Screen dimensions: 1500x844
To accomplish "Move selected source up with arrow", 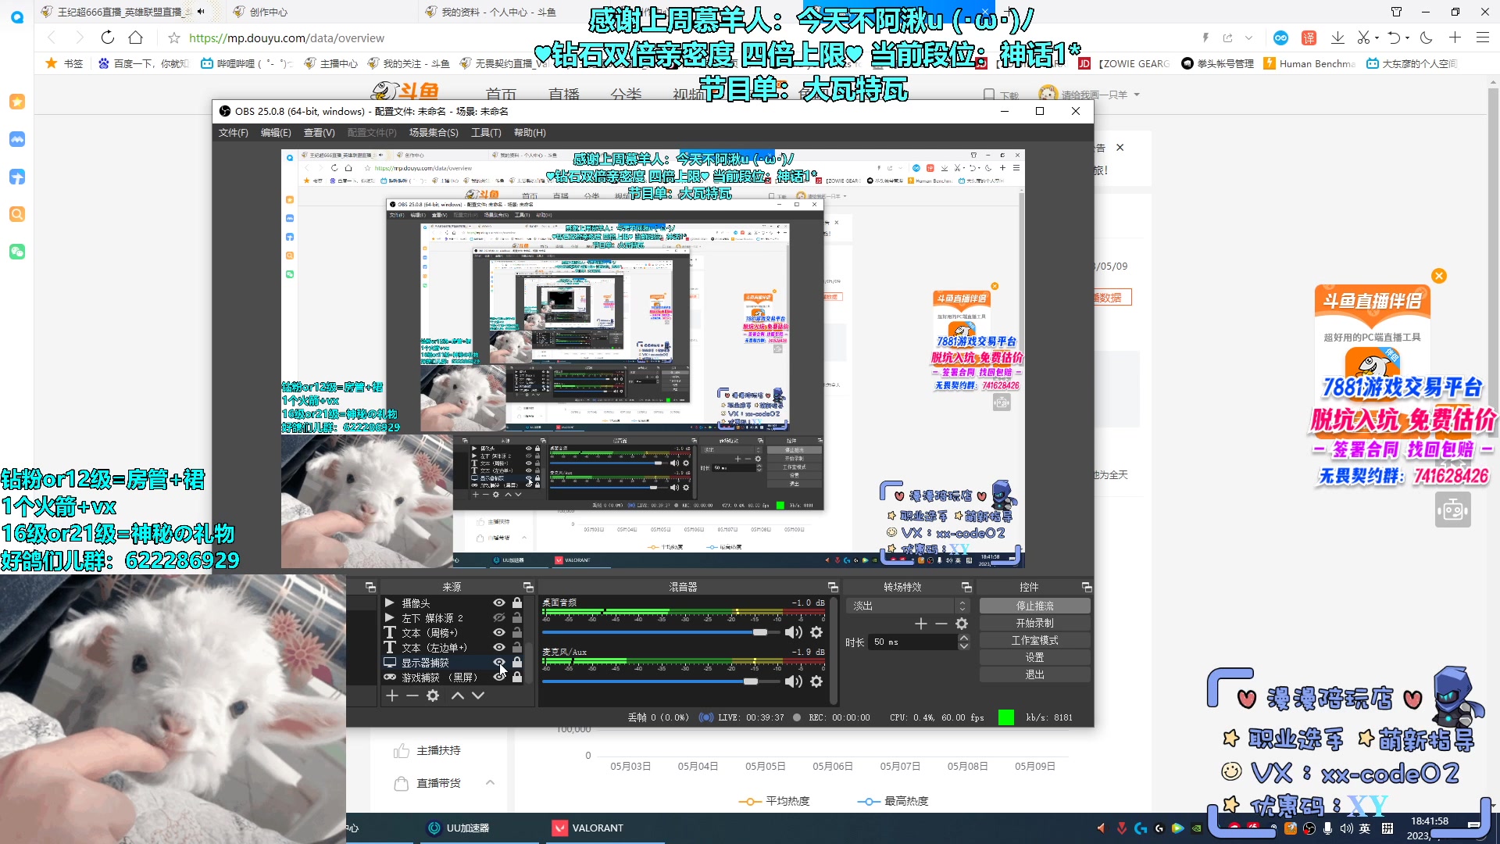I will click(x=458, y=696).
